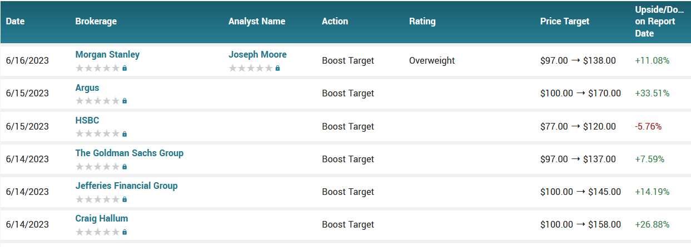Sort by Brokerage column header

click(x=96, y=22)
